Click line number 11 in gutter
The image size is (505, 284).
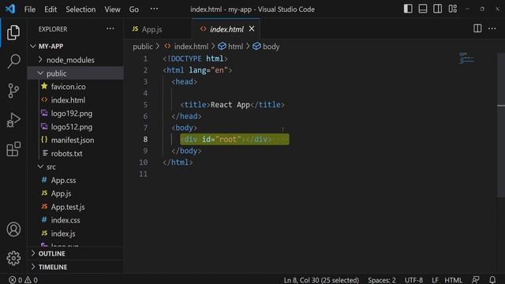144,174
